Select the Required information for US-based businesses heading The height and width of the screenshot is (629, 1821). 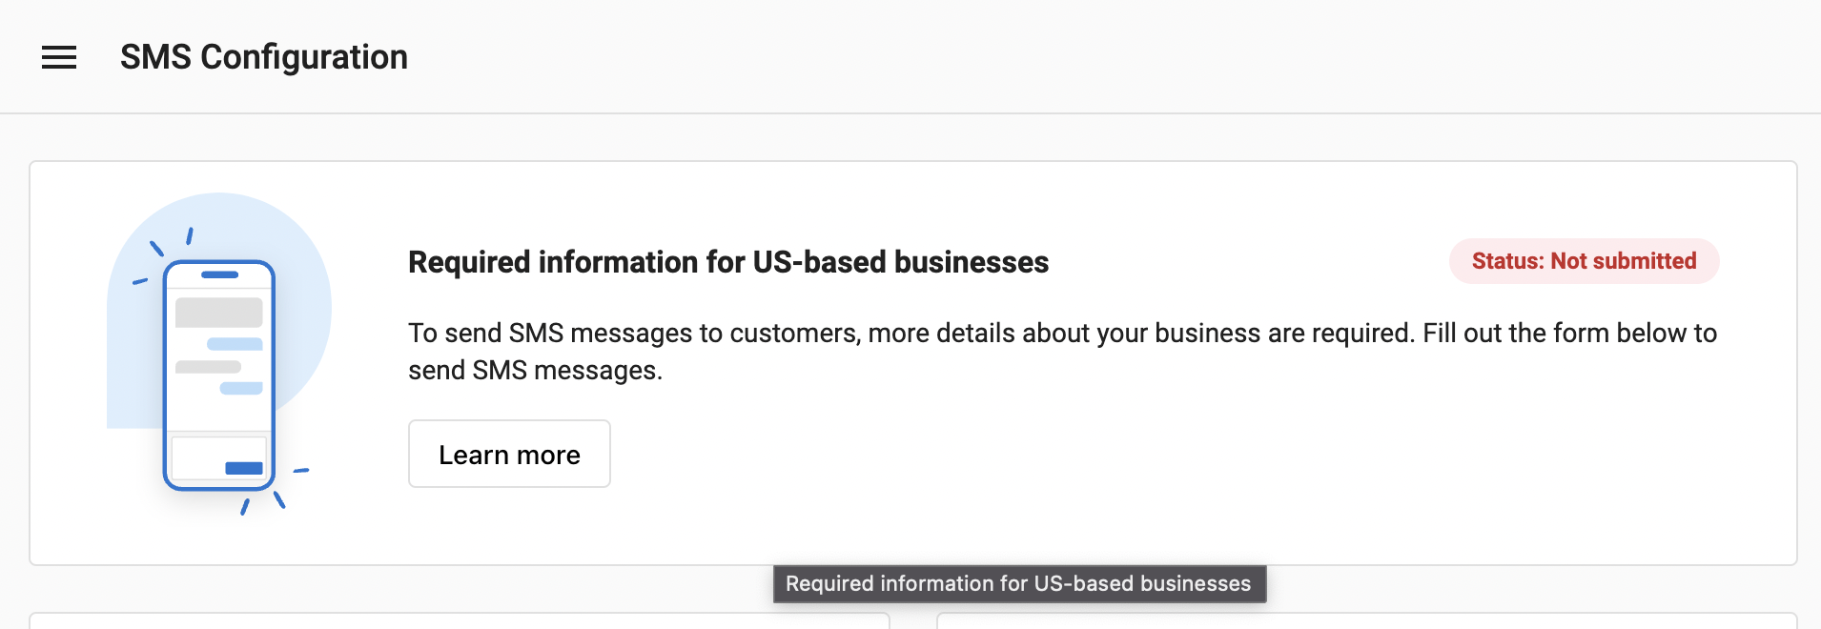click(x=728, y=262)
